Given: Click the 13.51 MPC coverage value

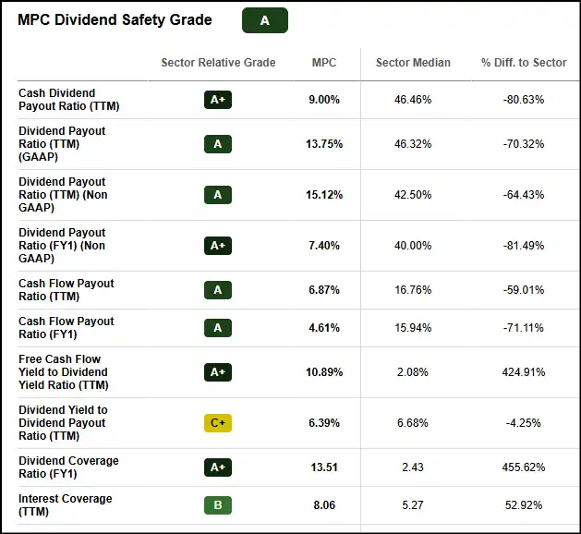Looking at the screenshot, I should pos(324,467).
